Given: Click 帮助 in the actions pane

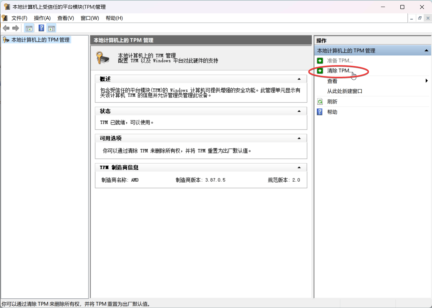Looking at the screenshot, I should point(332,112).
